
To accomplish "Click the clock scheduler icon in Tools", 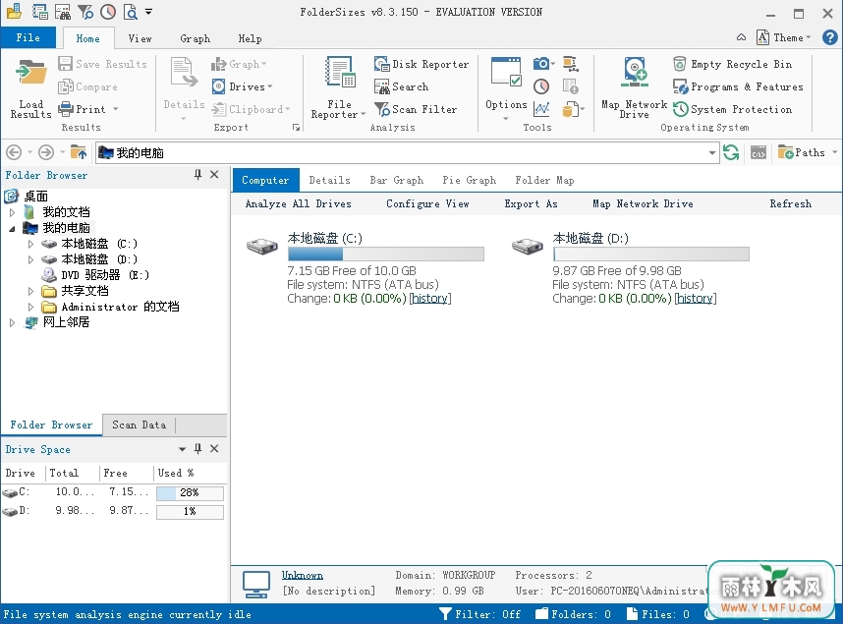I will [541, 86].
